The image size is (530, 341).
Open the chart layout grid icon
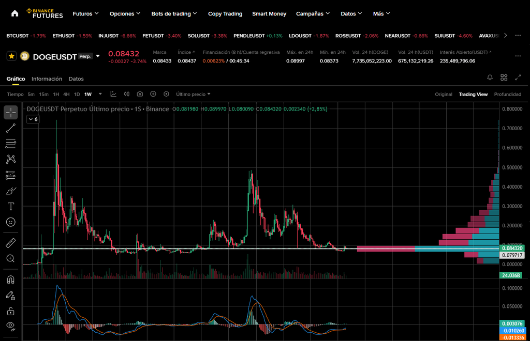(504, 78)
